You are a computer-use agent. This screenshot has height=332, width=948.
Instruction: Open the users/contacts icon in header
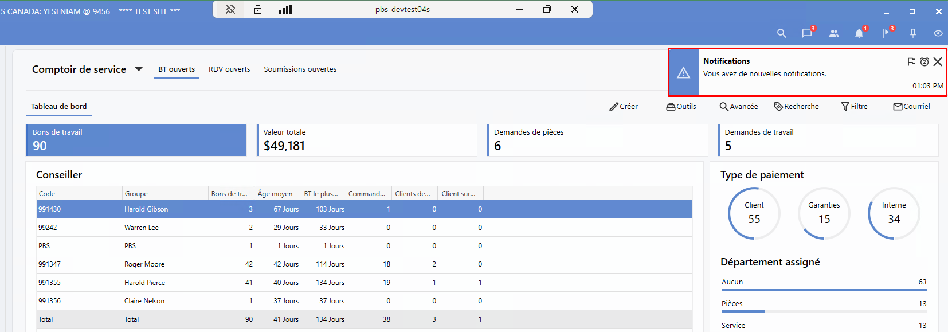click(x=834, y=33)
